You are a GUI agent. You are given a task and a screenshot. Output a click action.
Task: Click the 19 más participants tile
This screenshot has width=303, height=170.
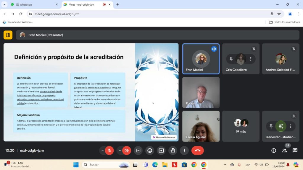point(241,126)
